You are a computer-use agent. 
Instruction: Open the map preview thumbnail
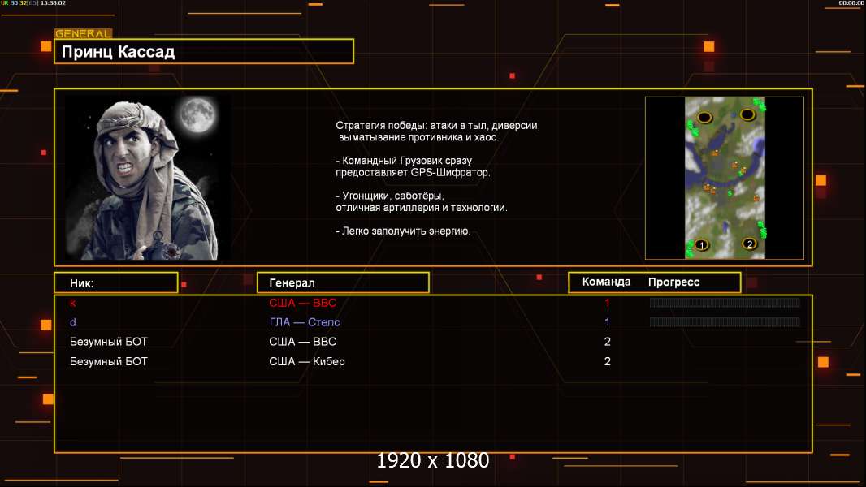725,178
